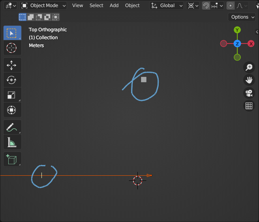Toggle snapping magnet in header
The width and height of the screenshot is (259, 222).
206,6
